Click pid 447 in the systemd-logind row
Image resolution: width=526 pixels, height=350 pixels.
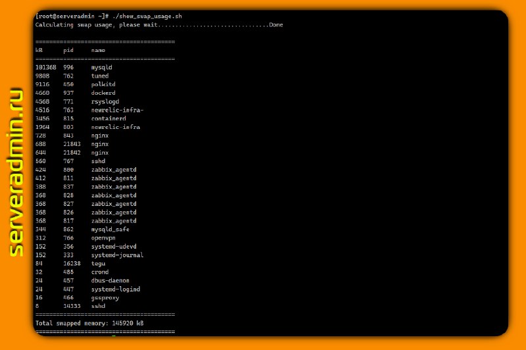coord(68,289)
